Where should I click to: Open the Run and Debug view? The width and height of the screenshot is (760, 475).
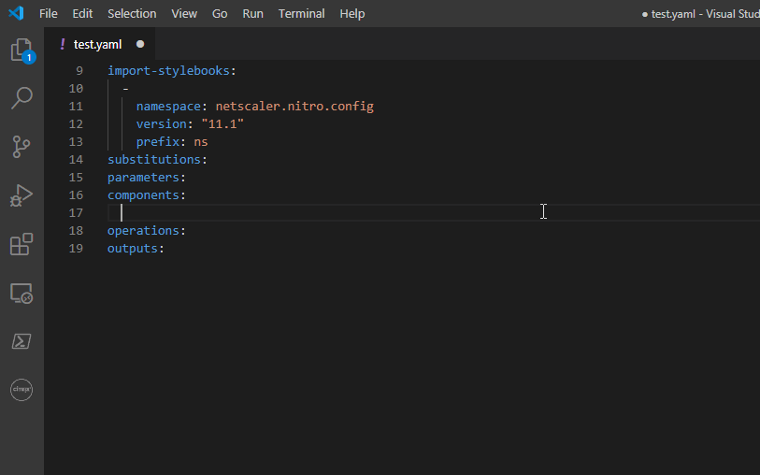click(22, 195)
